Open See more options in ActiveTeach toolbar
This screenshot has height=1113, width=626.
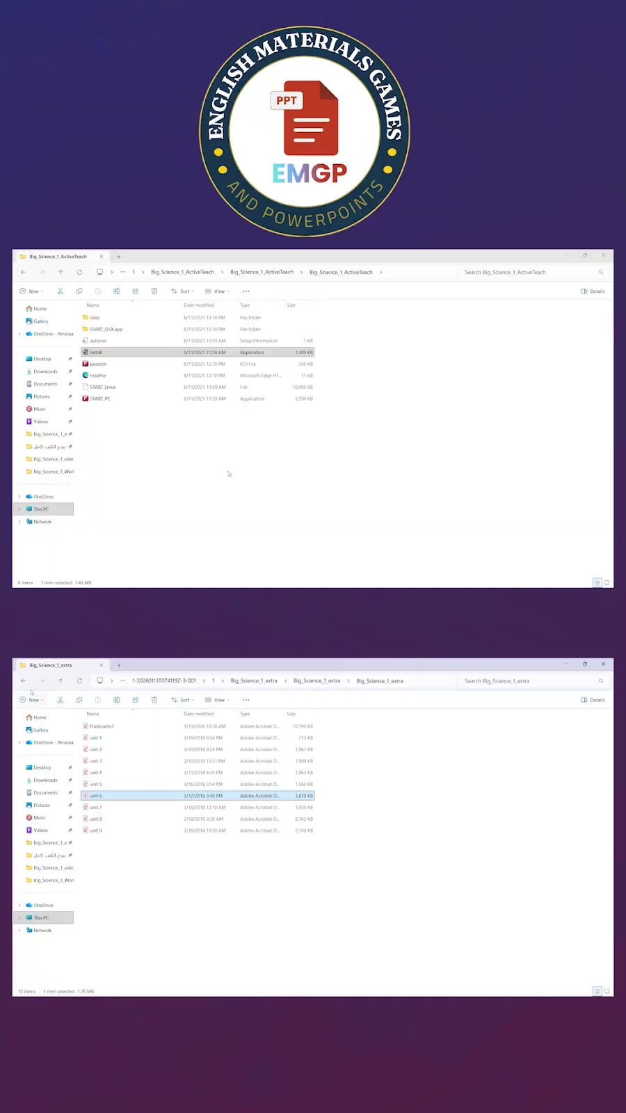tap(246, 291)
